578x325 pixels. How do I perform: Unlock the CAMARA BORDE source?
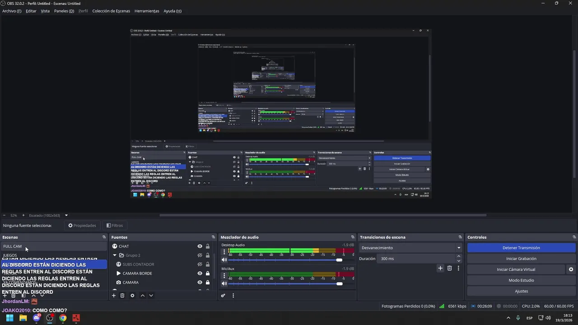click(x=208, y=274)
